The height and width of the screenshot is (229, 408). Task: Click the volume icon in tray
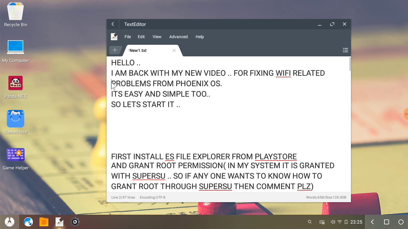coord(333,222)
